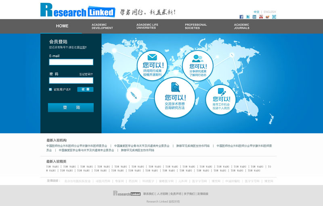Click the document search magnifier icon bubble
Screen dimensions: 323x206
(175, 87)
